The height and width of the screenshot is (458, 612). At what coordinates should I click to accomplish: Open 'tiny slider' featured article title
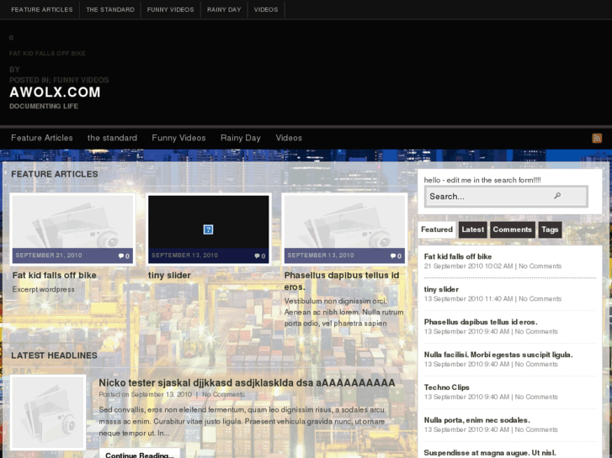[169, 275]
